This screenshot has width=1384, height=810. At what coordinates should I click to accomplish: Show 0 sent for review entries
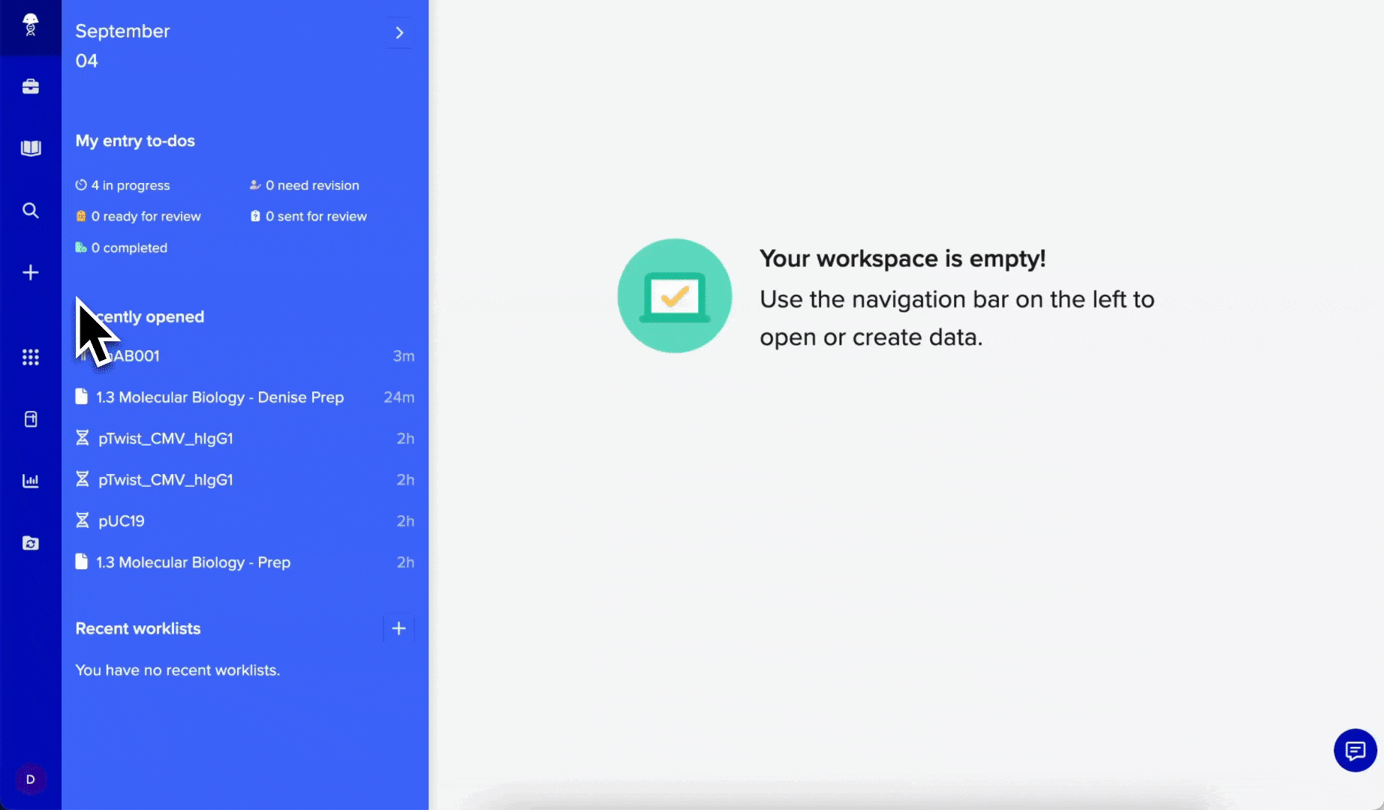(315, 217)
